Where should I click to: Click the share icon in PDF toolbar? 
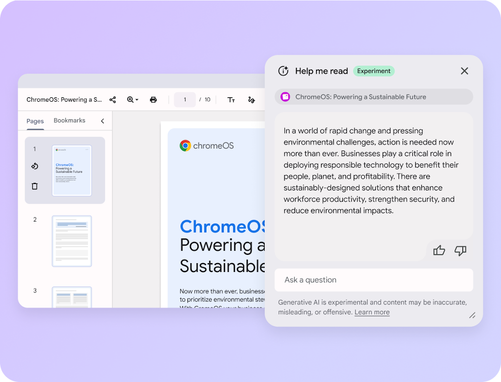click(x=113, y=100)
